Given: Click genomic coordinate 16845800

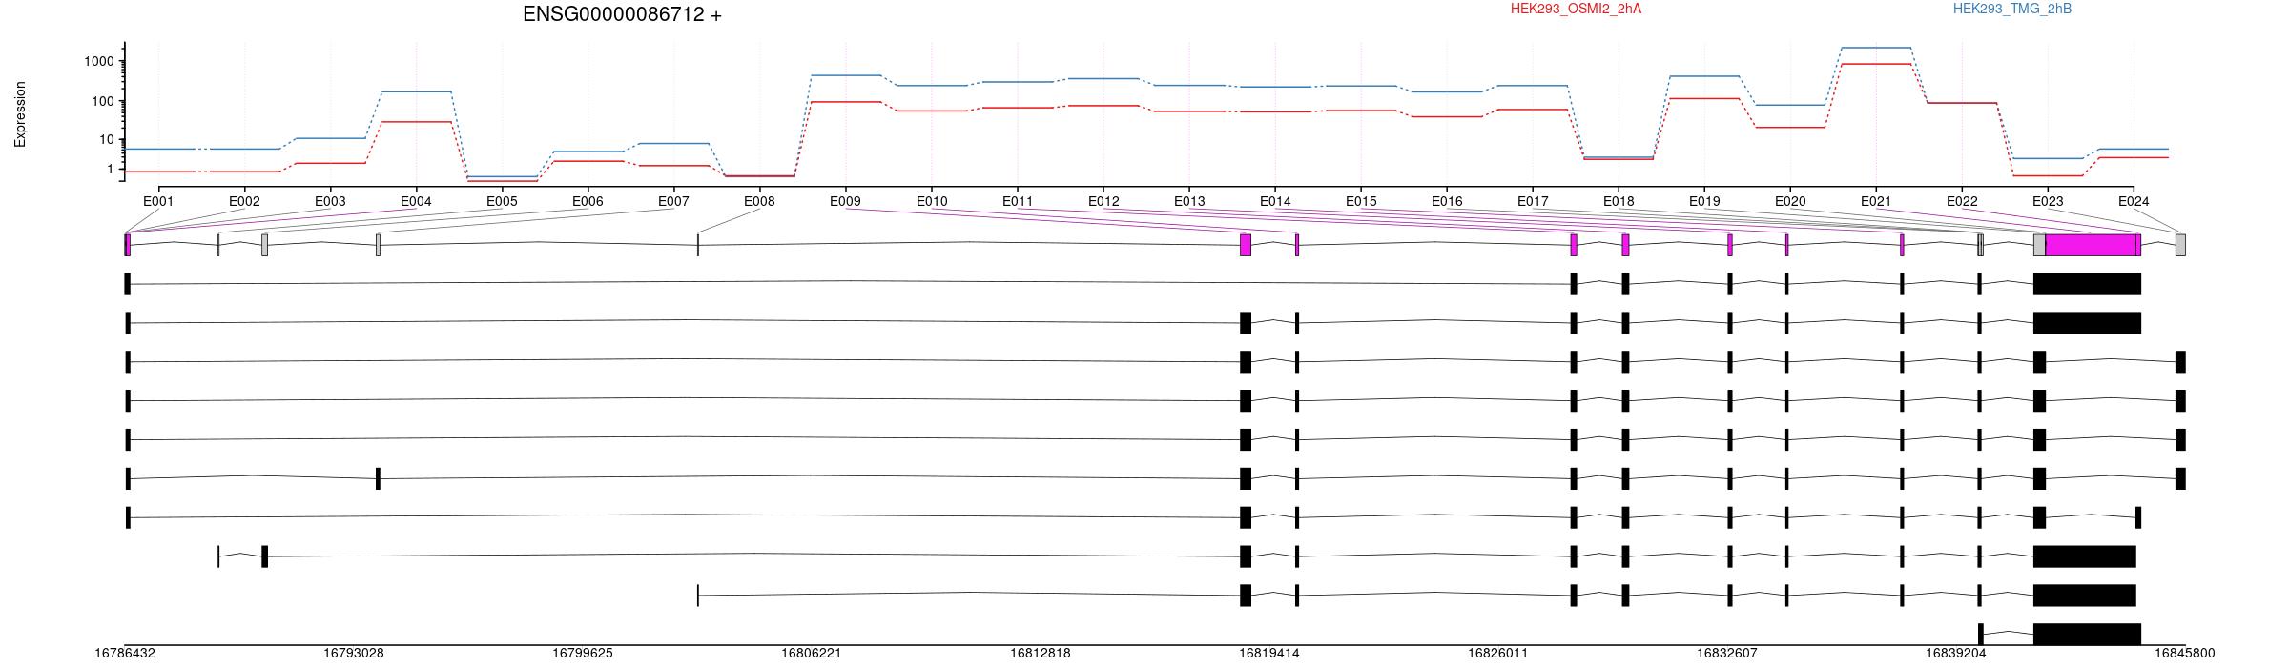Looking at the screenshot, I should [x=2185, y=654].
